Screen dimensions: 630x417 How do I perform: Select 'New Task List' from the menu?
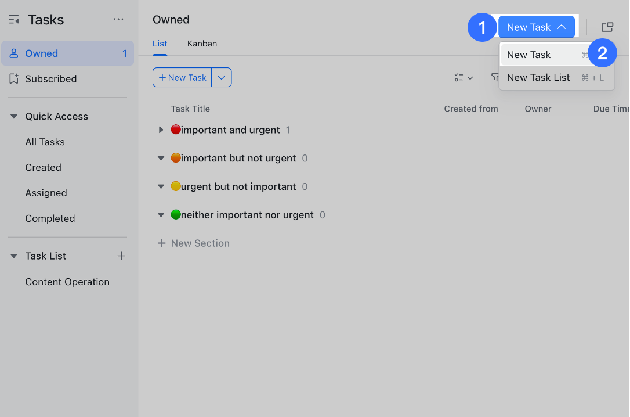(x=538, y=77)
